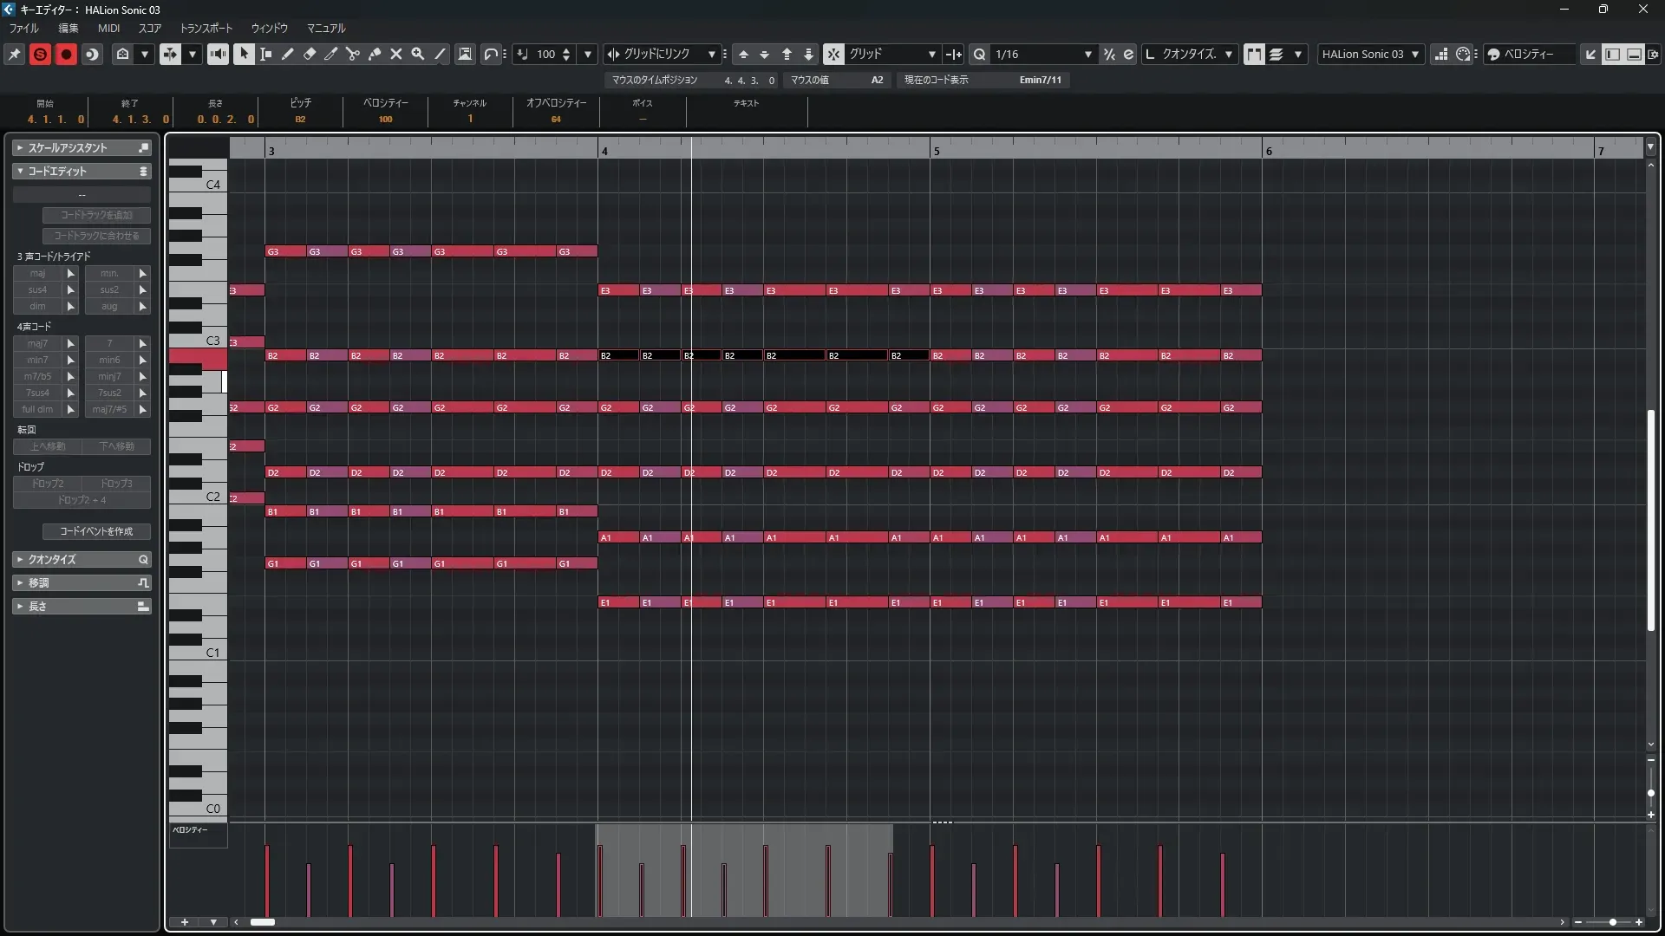
Task: Select the Zoom magnifier tool
Action: 418,54
